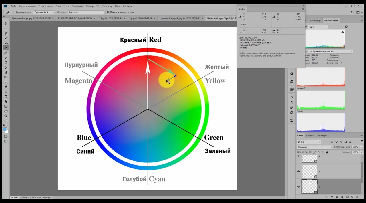Open the Файл menu
366x203 pixels.
pyautogui.click(x=13, y=6)
